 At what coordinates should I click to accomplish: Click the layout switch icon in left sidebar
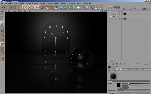coord(2,13)
